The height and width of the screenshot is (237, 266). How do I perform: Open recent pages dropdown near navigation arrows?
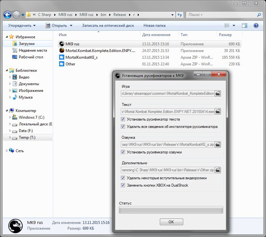[x=23, y=15]
